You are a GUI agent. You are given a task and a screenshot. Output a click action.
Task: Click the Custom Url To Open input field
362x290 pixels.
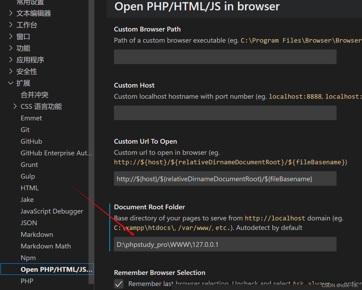pyautogui.click(x=225, y=178)
